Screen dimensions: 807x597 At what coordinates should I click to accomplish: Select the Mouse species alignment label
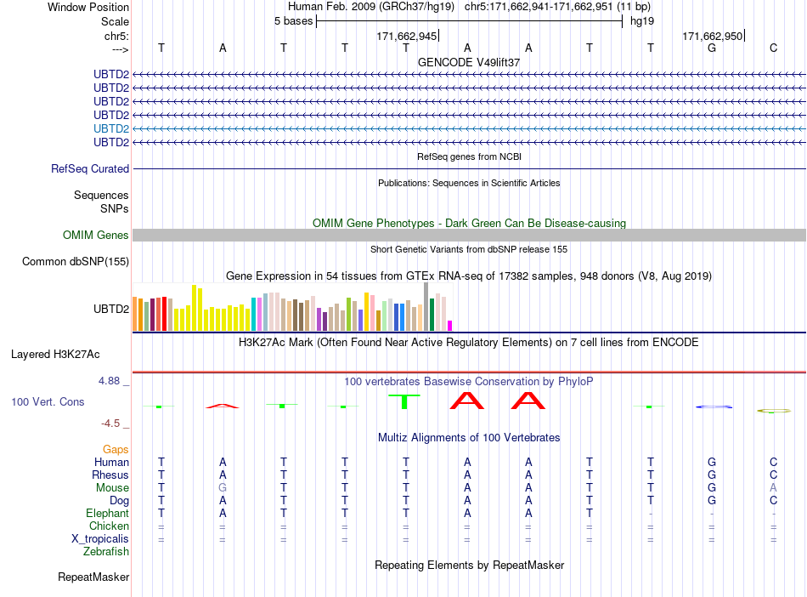(112, 488)
